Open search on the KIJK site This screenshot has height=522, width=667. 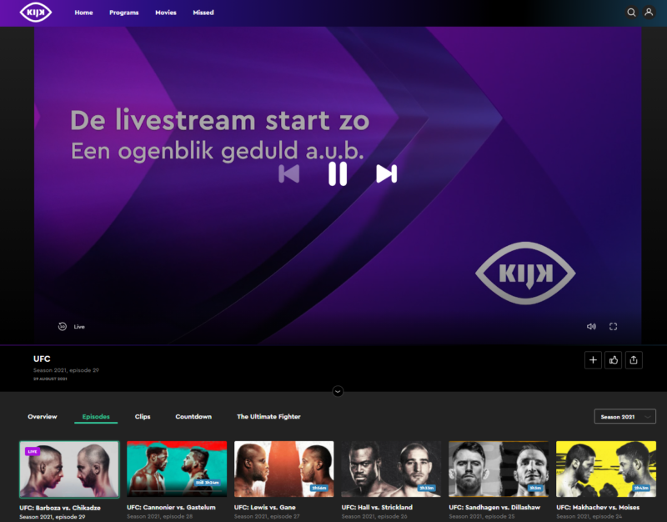click(631, 13)
